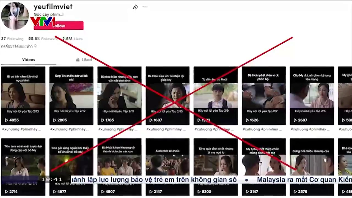This screenshot has height=198, width=352.
Task: Click hashtag caption under the 1626 views video
Action: [262, 129]
